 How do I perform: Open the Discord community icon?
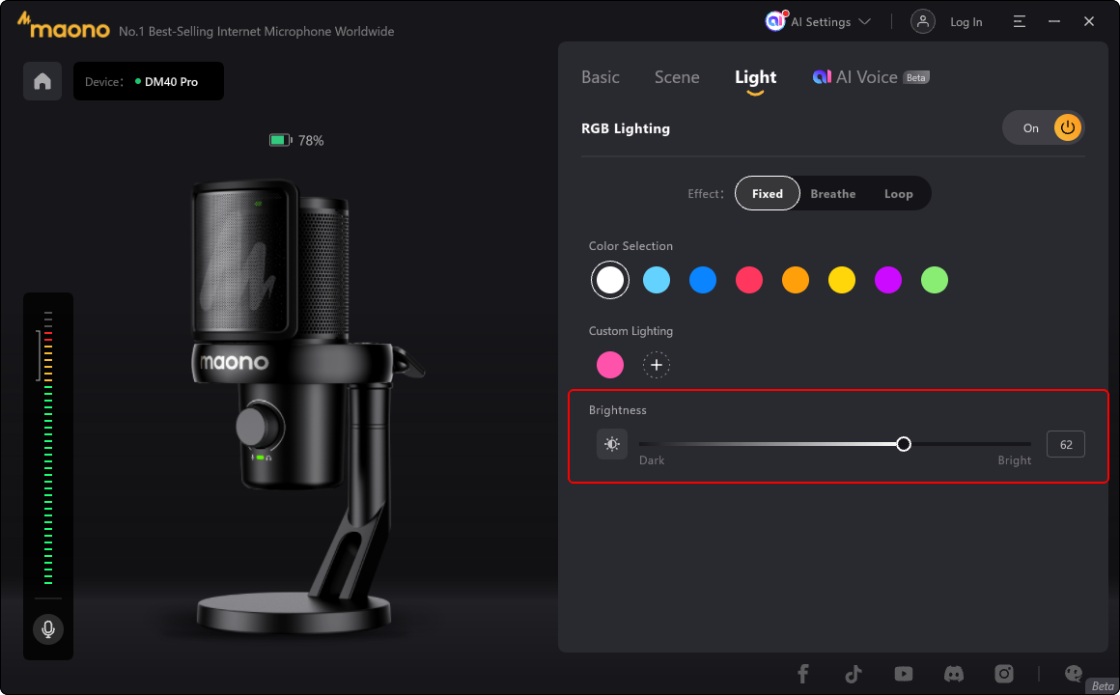(x=954, y=674)
